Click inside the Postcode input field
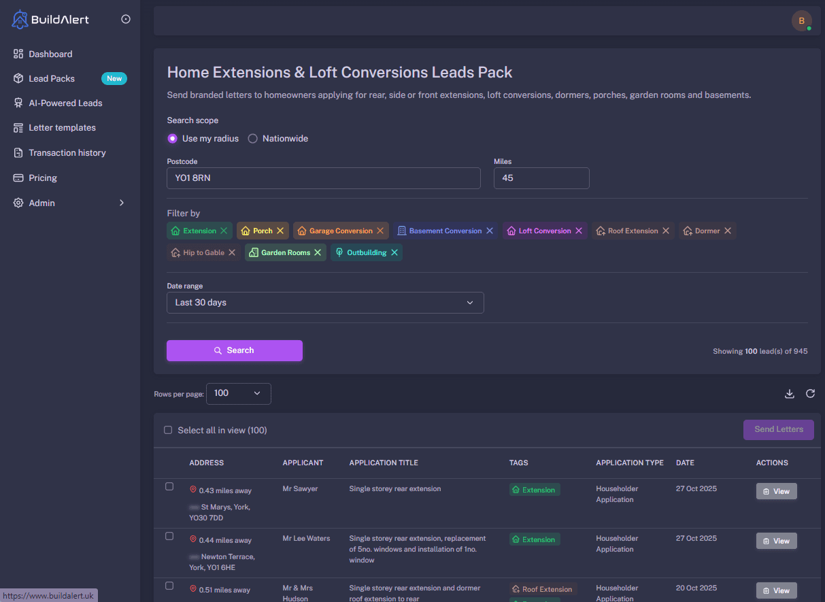The image size is (825, 602). pyautogui.click(x=323, y=178)
